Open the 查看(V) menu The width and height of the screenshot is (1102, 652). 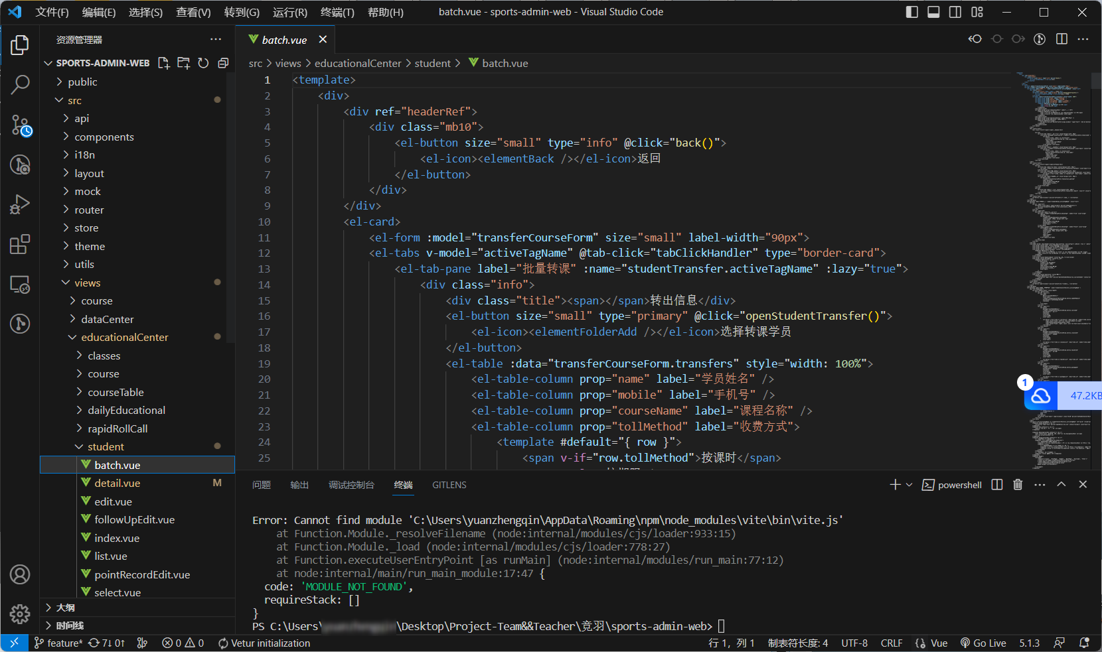tap(193, 13)
